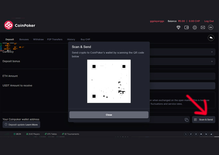Switch to the Deposit tab
This screenshot has height=155, width=219.
tap(10, 39)
